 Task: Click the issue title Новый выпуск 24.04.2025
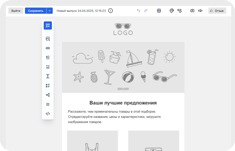[x=81, y=11]
